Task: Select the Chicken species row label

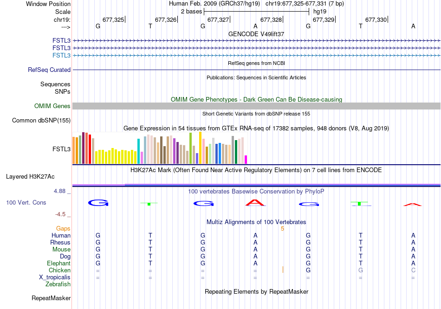Action: click(x=59, y=270)
